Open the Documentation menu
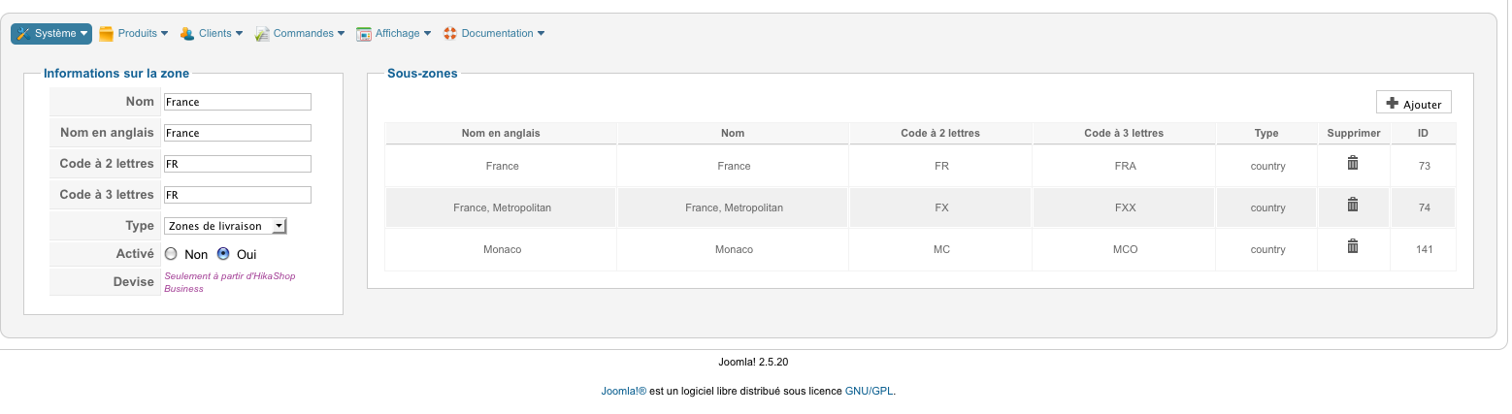The height and width of the screenshot is (414, 1512). 497,34
